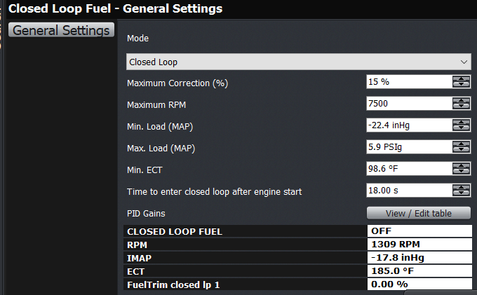This screenshot has width=477, height=295.
Task: Click the Min. Load (MAP) value field
Action: coord(409,125)
